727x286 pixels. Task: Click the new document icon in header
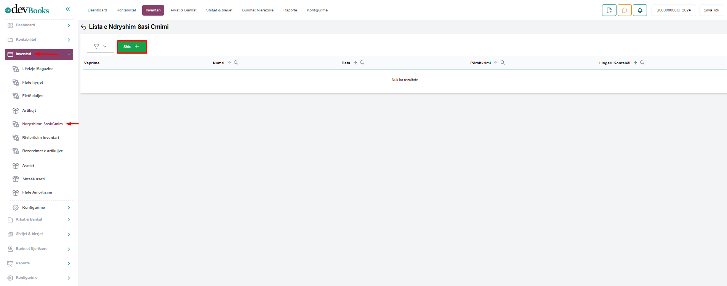609,10
